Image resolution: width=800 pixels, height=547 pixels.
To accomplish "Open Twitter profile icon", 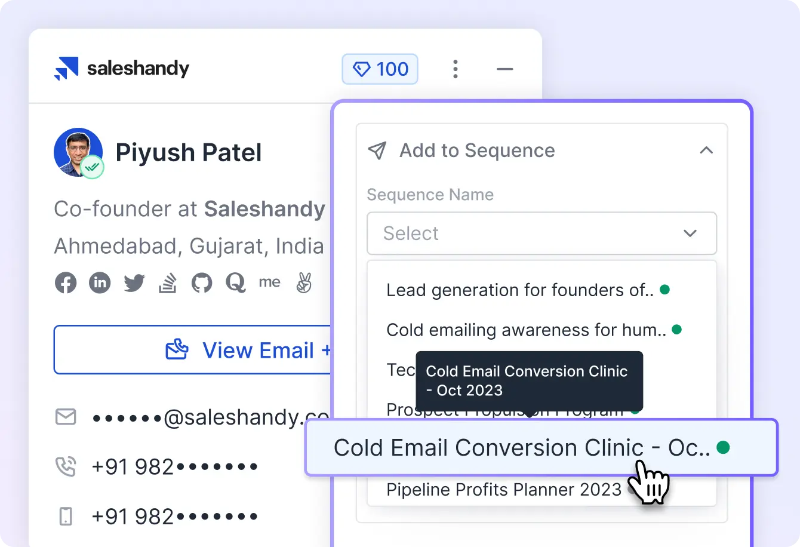I will [134, 282].
